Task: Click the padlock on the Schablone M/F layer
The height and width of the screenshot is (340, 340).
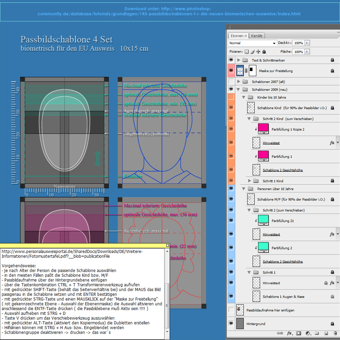Action: point(332,199)
